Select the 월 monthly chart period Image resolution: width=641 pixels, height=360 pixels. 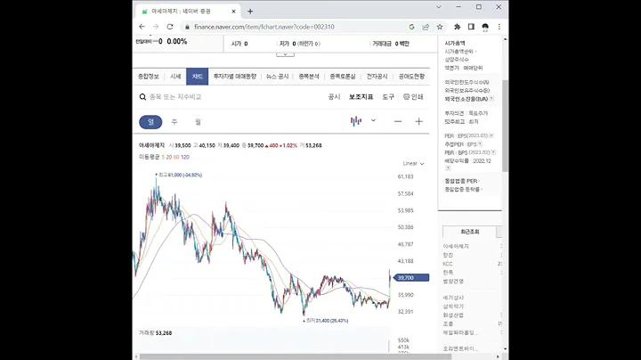click(x=198, y=122)
